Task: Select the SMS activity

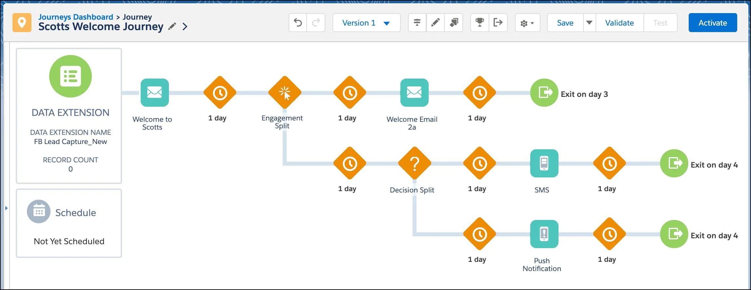Action: pos(544,163)
